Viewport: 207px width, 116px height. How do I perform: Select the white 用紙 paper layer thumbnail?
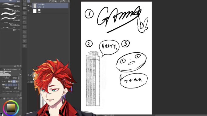[35, 11]
